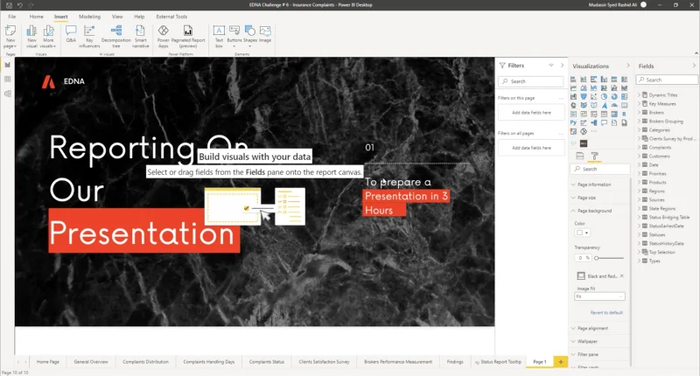Open the Buttons dropdown in the ribbon
The width and height of the screenshot is (700, 376).
pos(234,37)
